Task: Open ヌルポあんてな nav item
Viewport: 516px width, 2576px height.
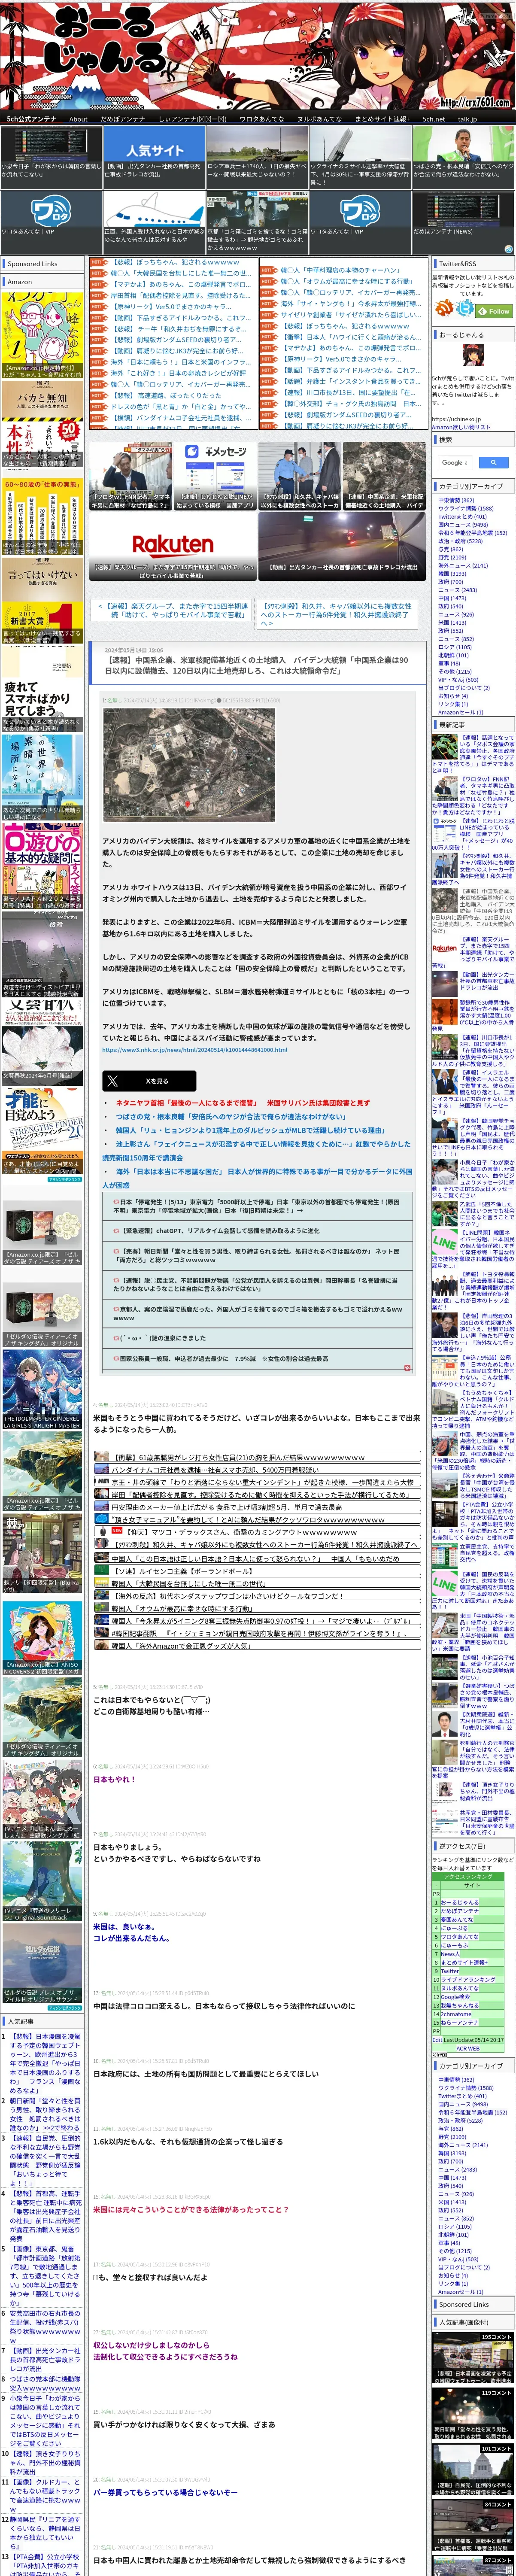Action: click(x=319, y=118)
